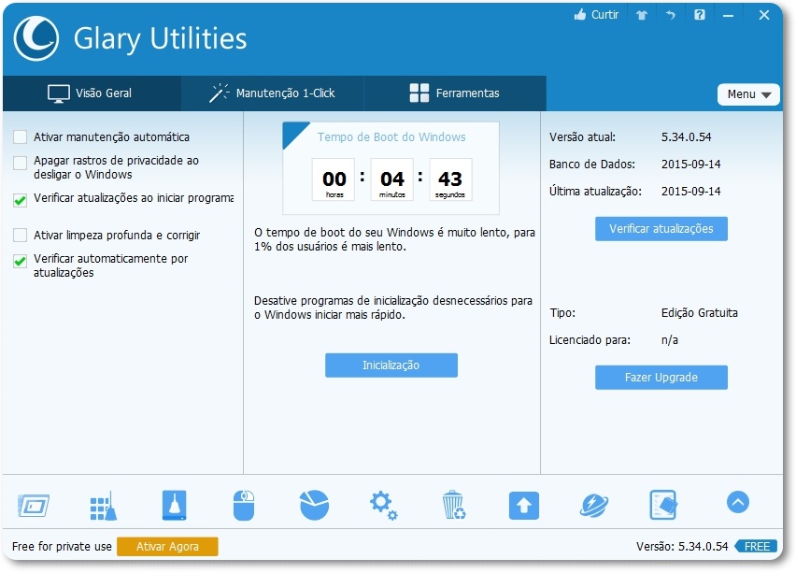Click the Licenciado para n/a value
796x573 pixels.
pyautogui.click(x=670, y=340)
